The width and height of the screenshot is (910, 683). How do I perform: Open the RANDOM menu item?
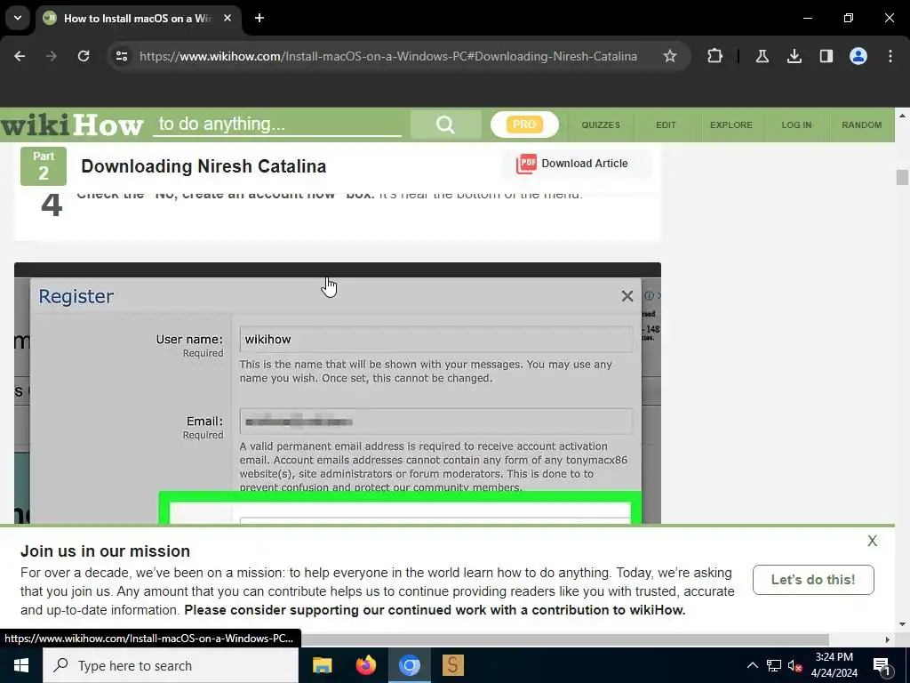(x=861, y=125)
